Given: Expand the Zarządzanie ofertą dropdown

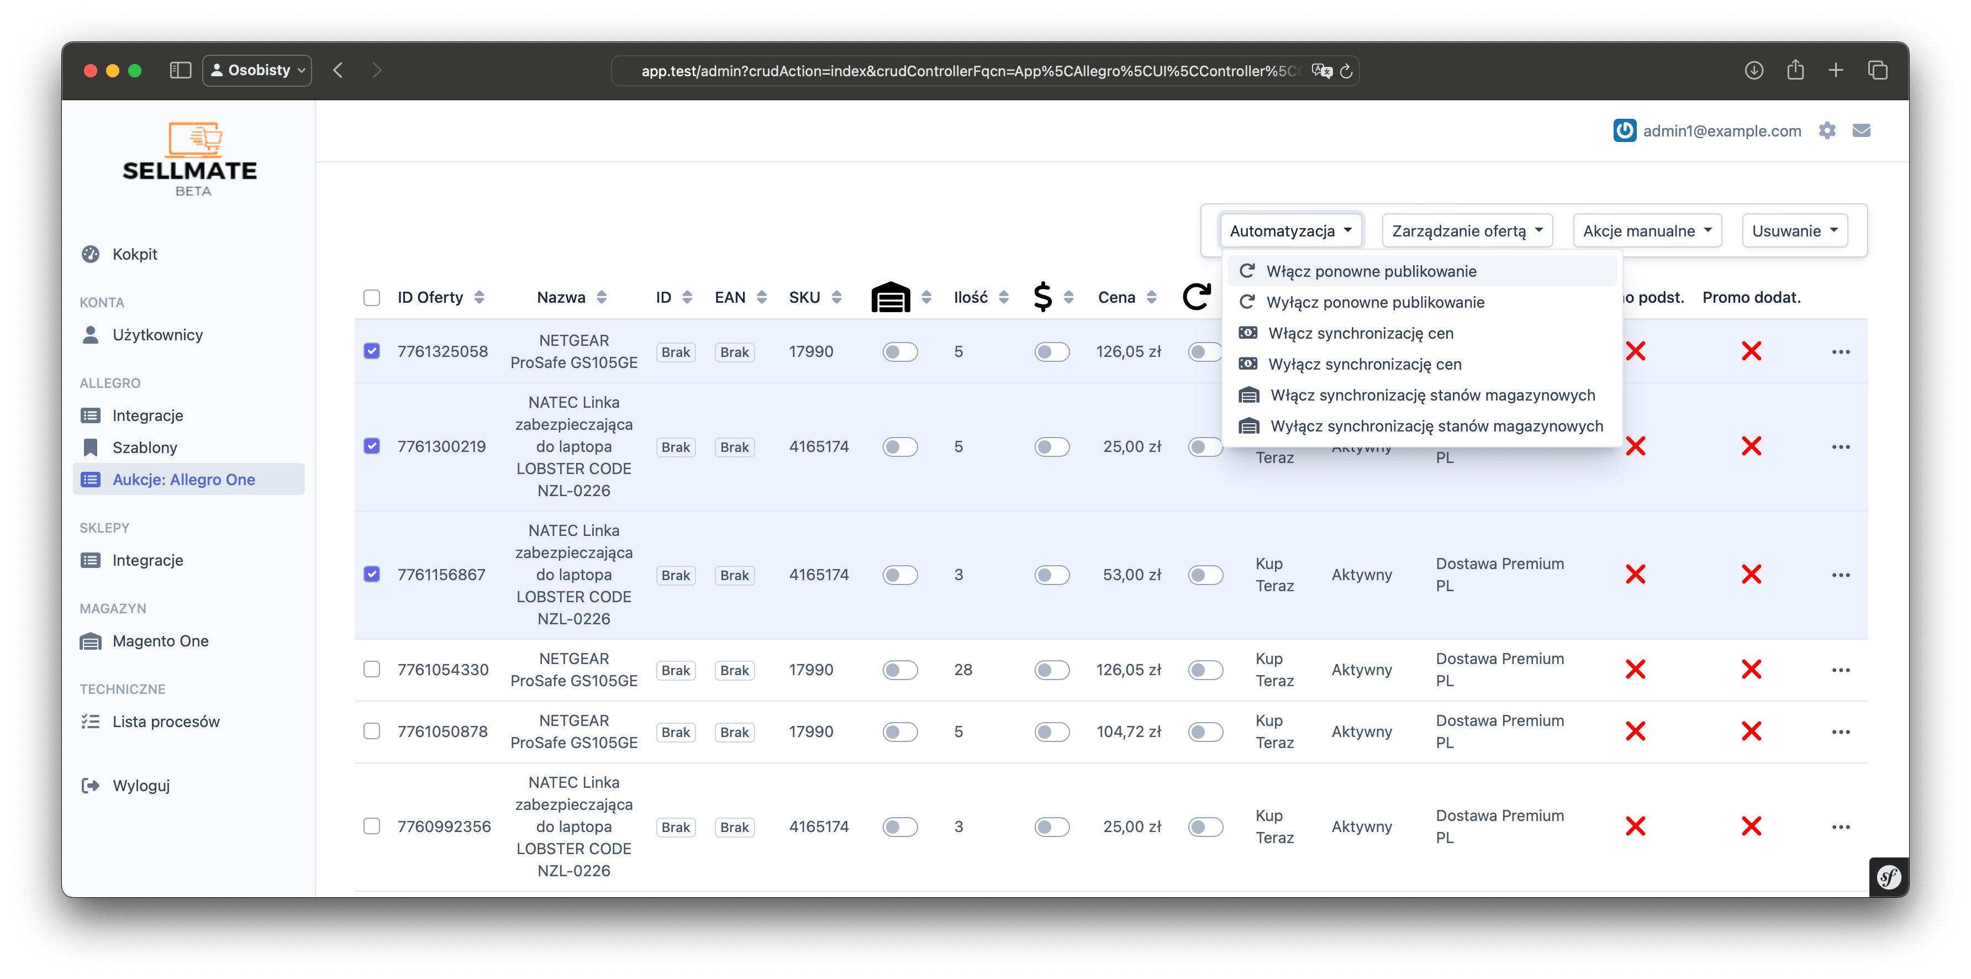Looking at the screenshot, I should (1467, 231).
